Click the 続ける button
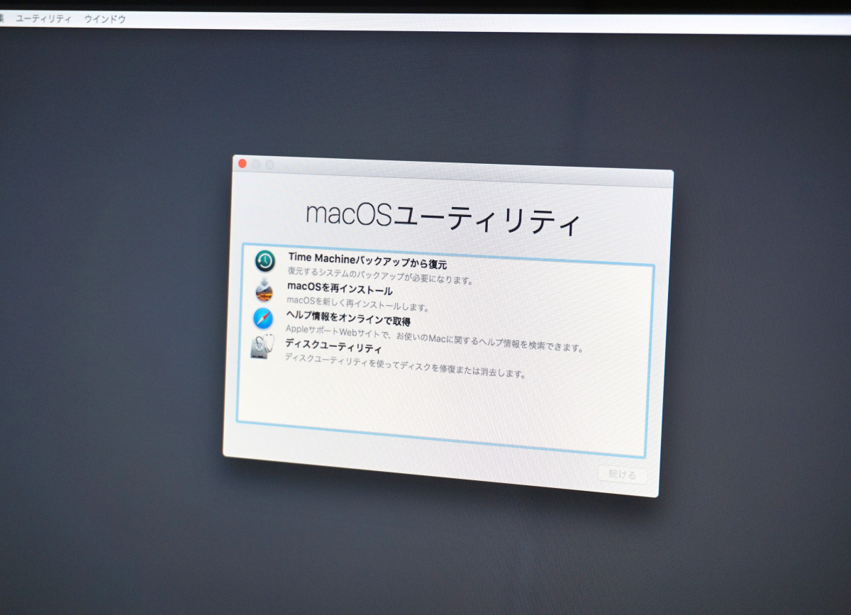Image resolution: width=851 pixels, height=615 pixels. coord(623,475)
